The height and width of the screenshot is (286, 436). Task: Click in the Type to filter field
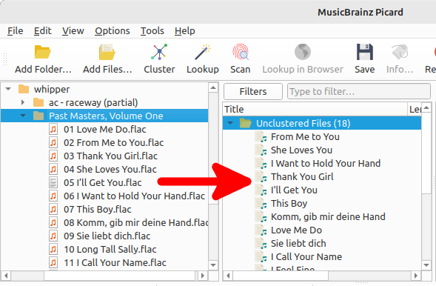tap(359, 92)
